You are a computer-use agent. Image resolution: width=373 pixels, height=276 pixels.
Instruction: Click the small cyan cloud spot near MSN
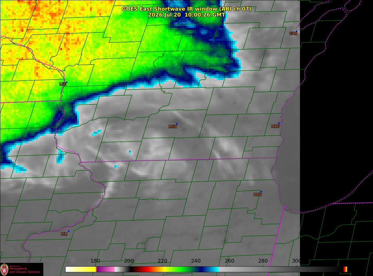tap(130, 152)
